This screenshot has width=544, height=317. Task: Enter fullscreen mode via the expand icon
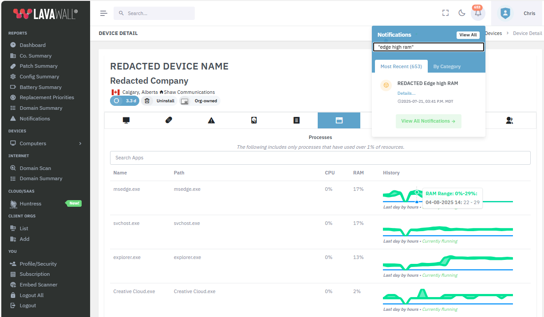(445, 13)
